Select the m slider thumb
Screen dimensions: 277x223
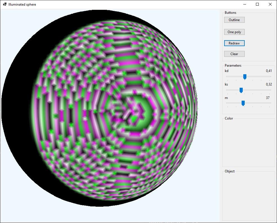tap(243, 103)
